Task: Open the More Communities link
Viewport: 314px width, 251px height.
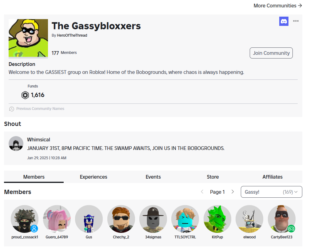Action: point(278,6)
